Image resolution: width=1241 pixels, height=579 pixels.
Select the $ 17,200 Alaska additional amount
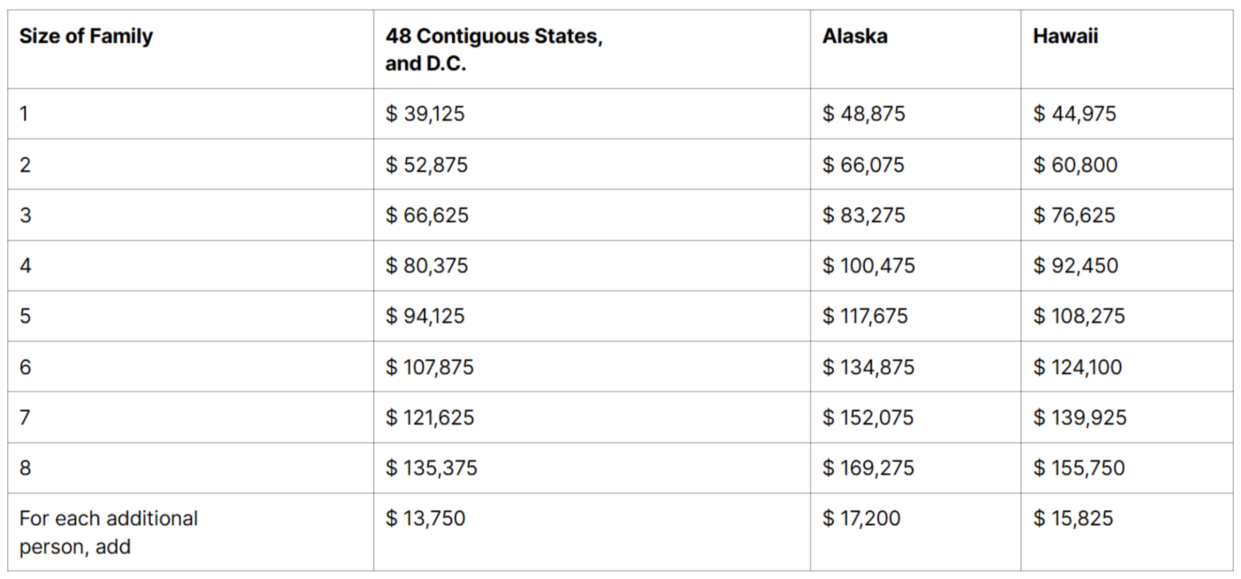tap(861, 518)
